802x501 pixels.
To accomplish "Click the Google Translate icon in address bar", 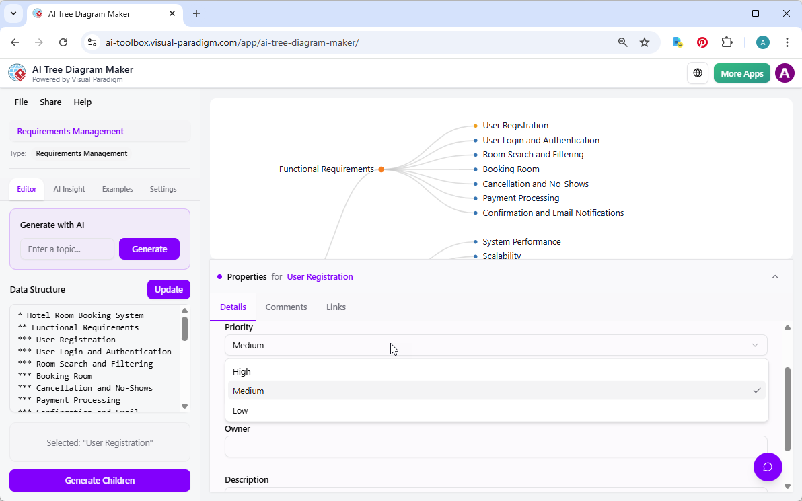I will (x=677, y=42).
